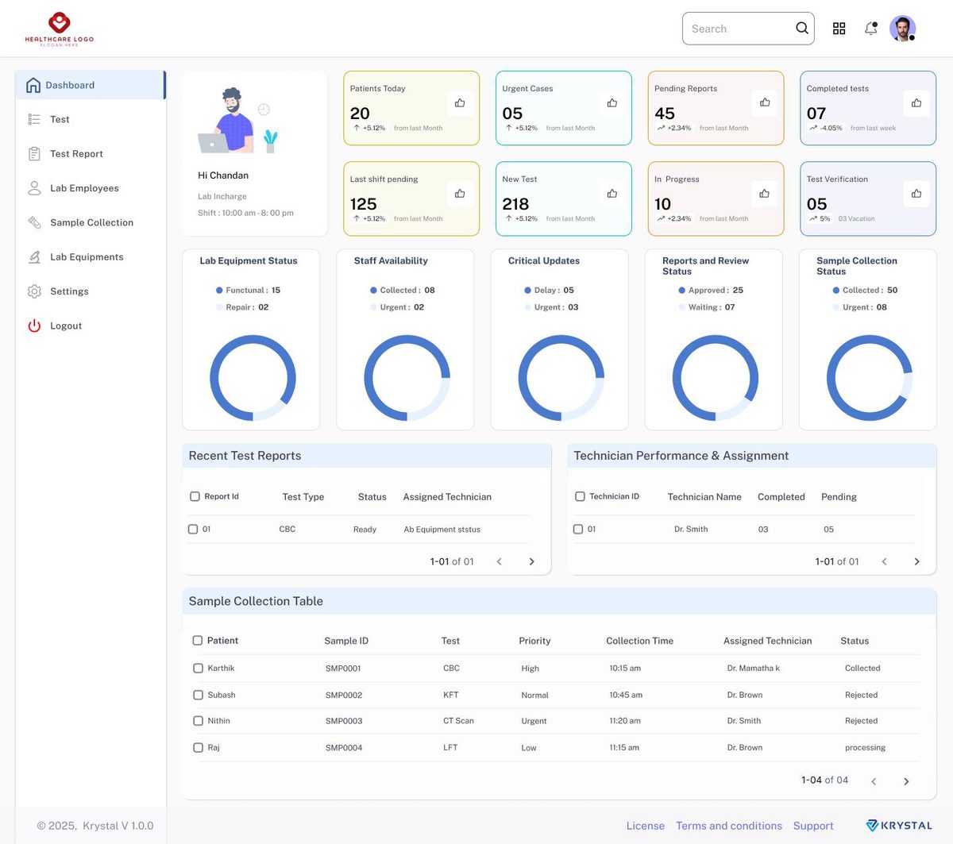The width and height of the screenshot is (953, 844).
Task: Click the Staff Availability donut chart
Action: [x=407, y=378]
